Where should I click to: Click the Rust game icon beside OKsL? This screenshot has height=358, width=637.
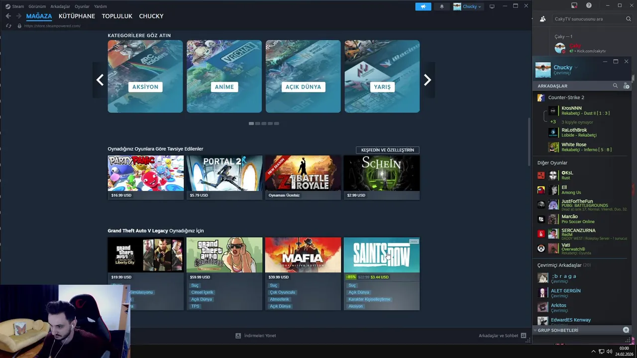click(x=541, y=176)
